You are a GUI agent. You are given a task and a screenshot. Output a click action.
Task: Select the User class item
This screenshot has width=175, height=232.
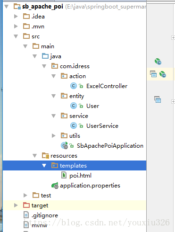pyautogui.click(x=84, y=106)
